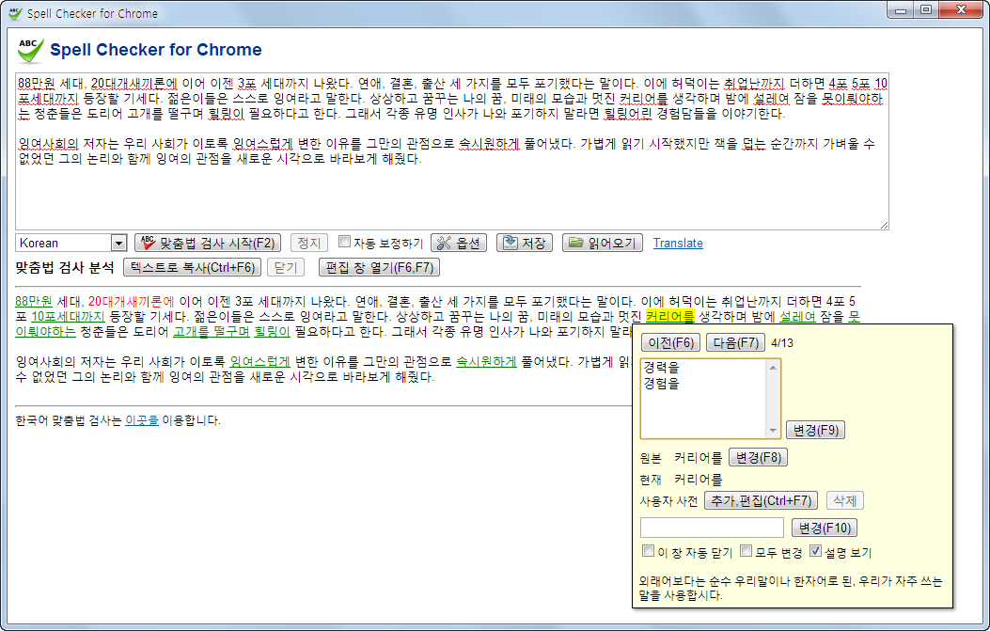Click flagged word 10포세대까지 in analysis
Viewport: 990px width, 631px height.
69,317
